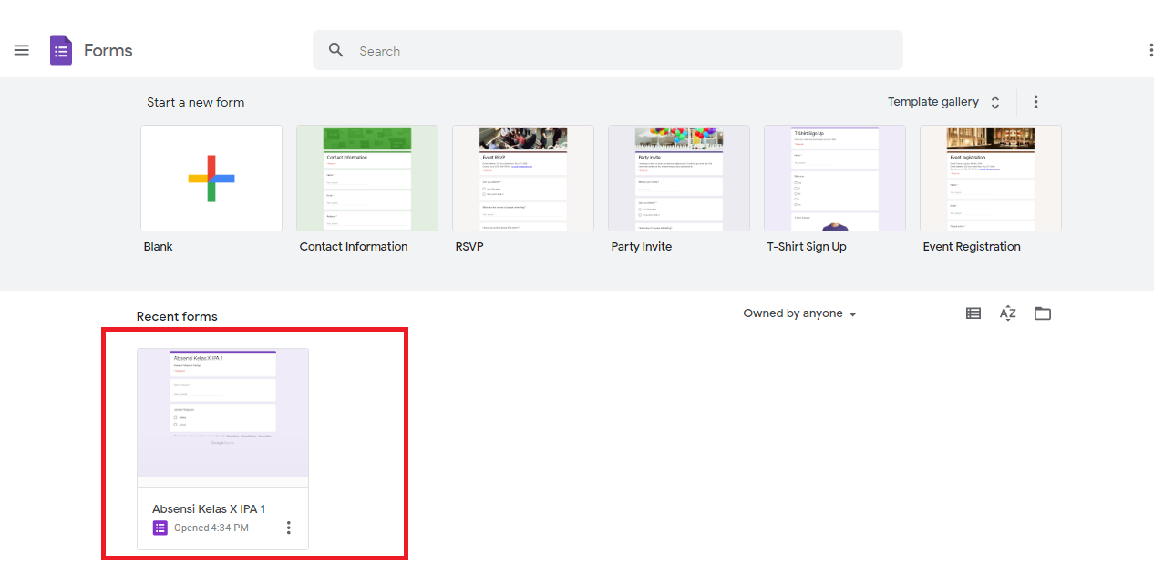Click the Google Forms logo icon
Screen dimensions: 1174x564
[x=60, y=50]
